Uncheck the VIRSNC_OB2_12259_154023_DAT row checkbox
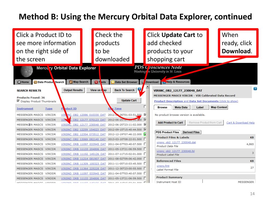Viewport: 271px width, 203px height. (145, 129)
